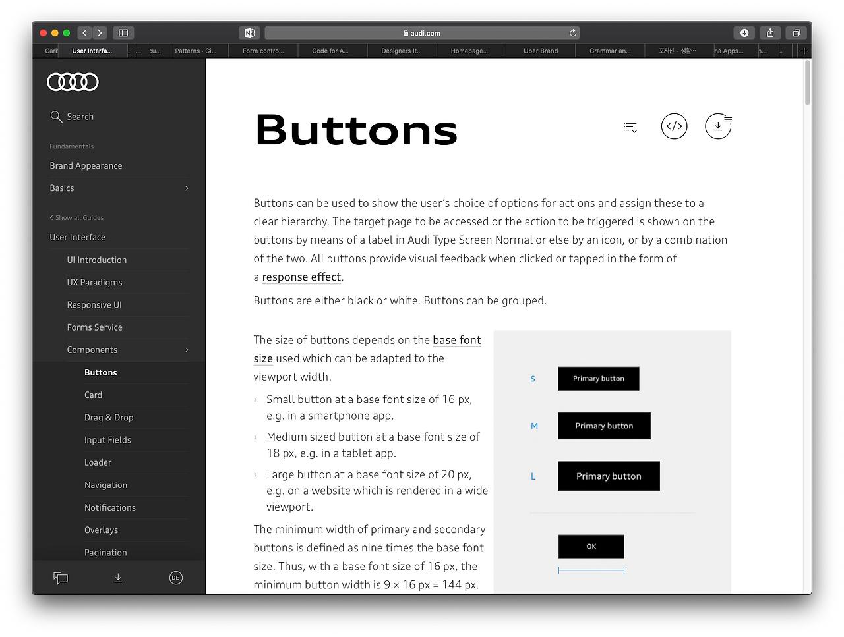844x637 pixels.
Task: Expand the Basics section chevron
Action: click(187, 188)
